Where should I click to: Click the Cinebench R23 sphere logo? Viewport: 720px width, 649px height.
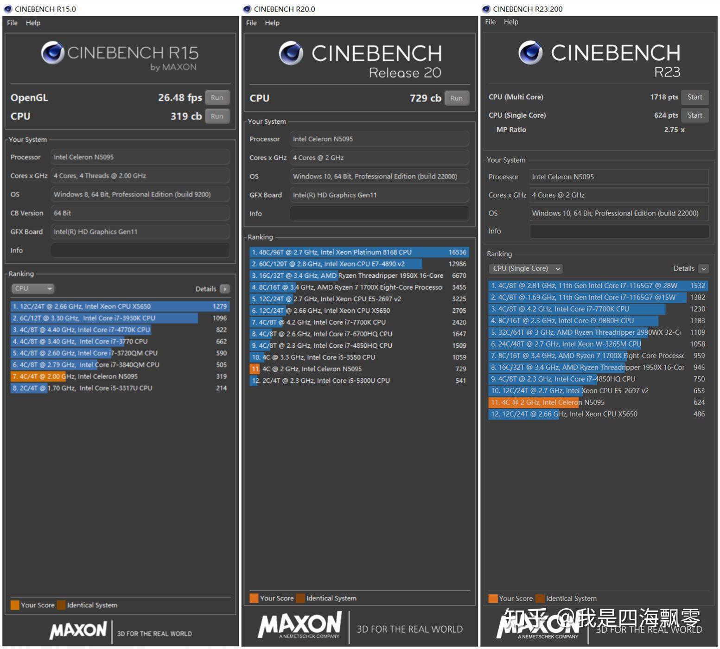tap(530, 52)
